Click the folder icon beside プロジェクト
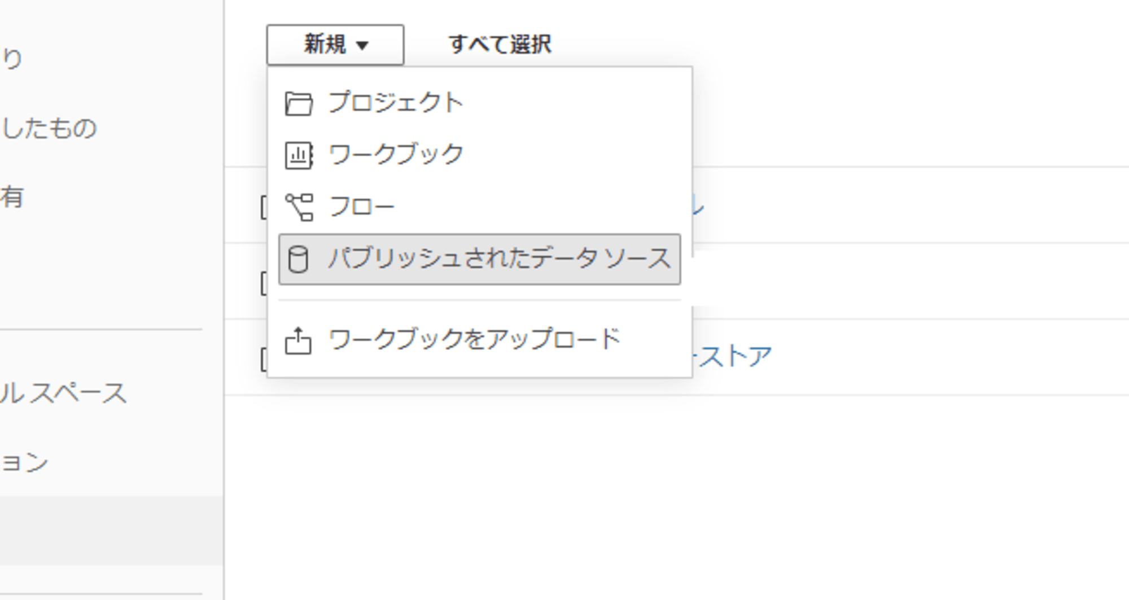The image size is (1129, 600). (x=299, y=104)
